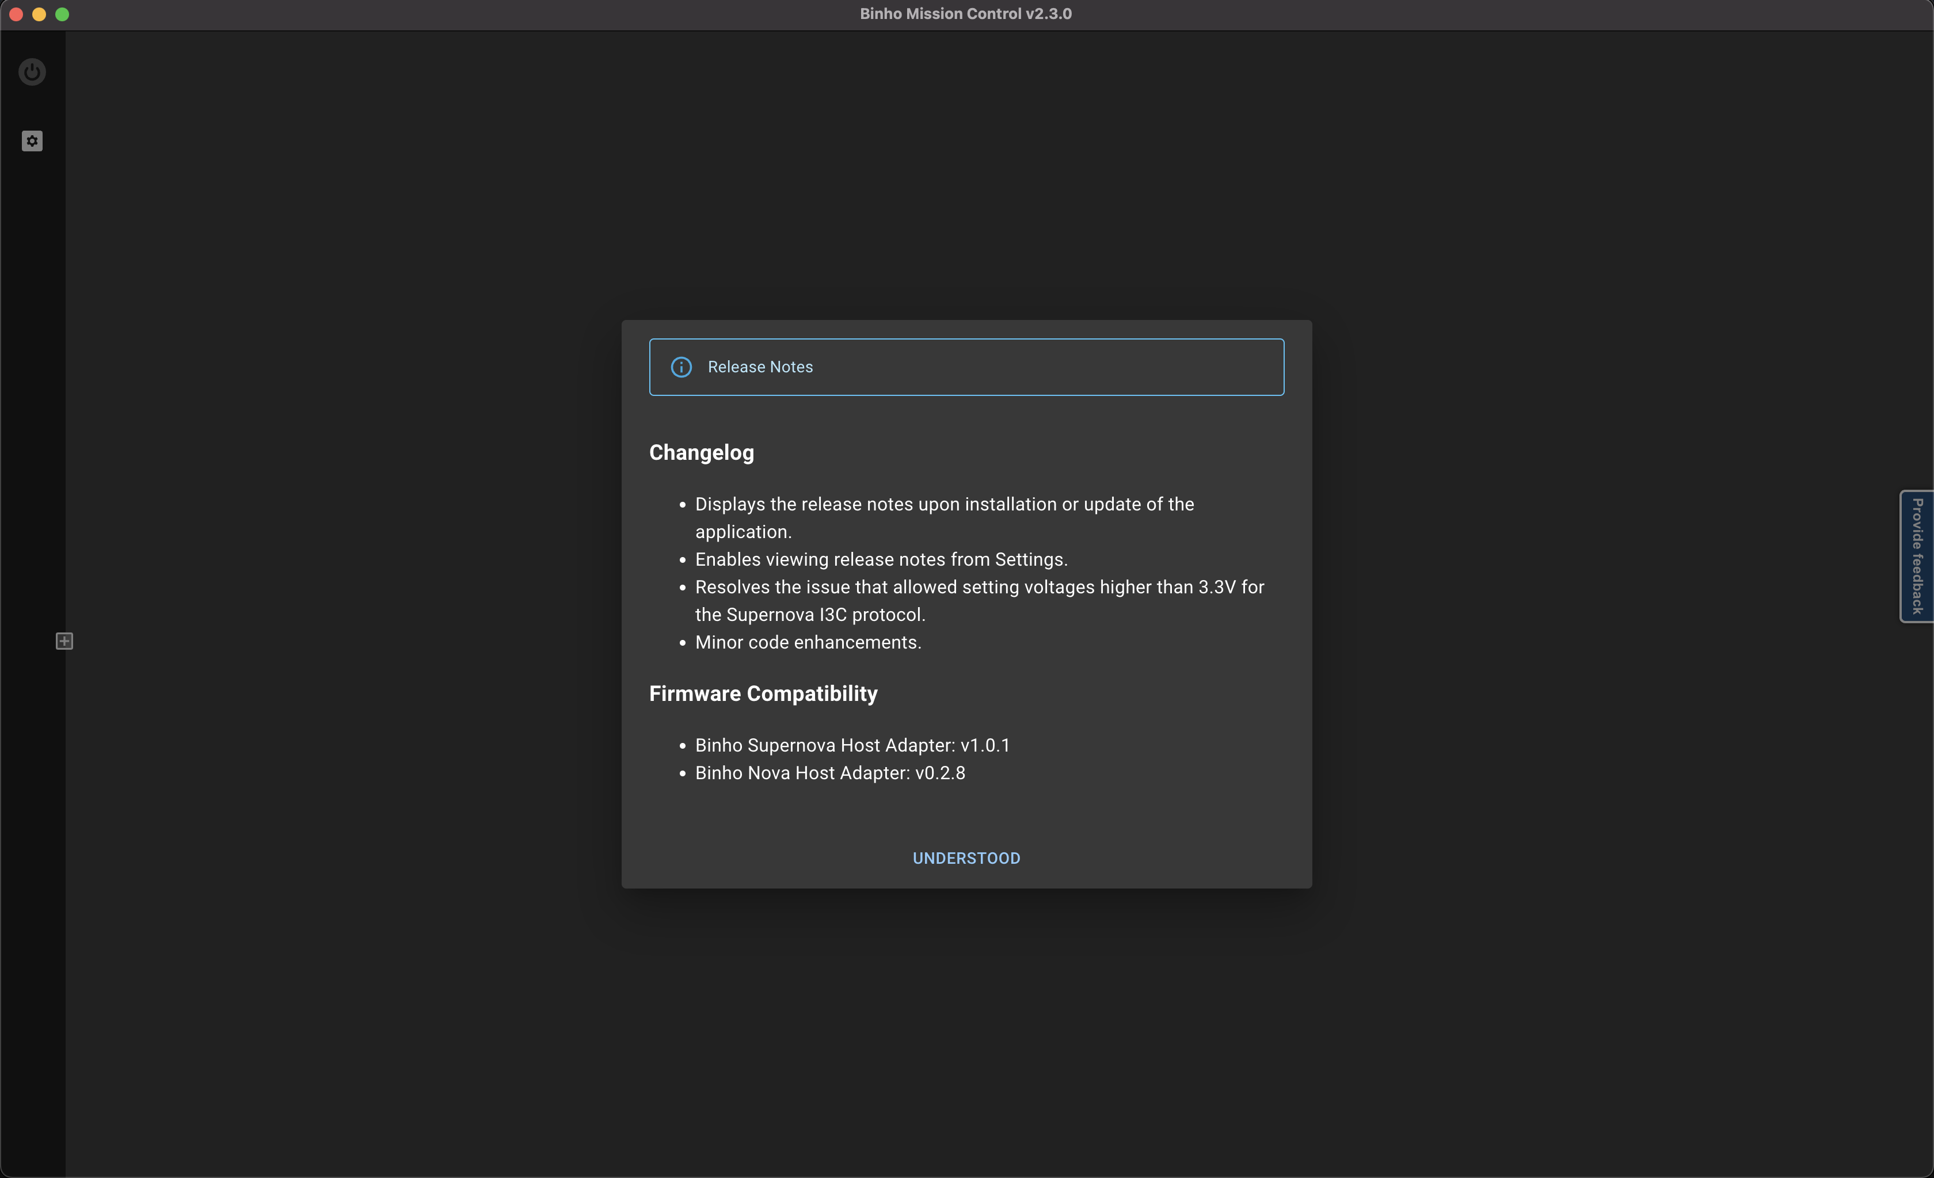
Task: Select the Changelog heading text
Action: [x=702, y=453]
